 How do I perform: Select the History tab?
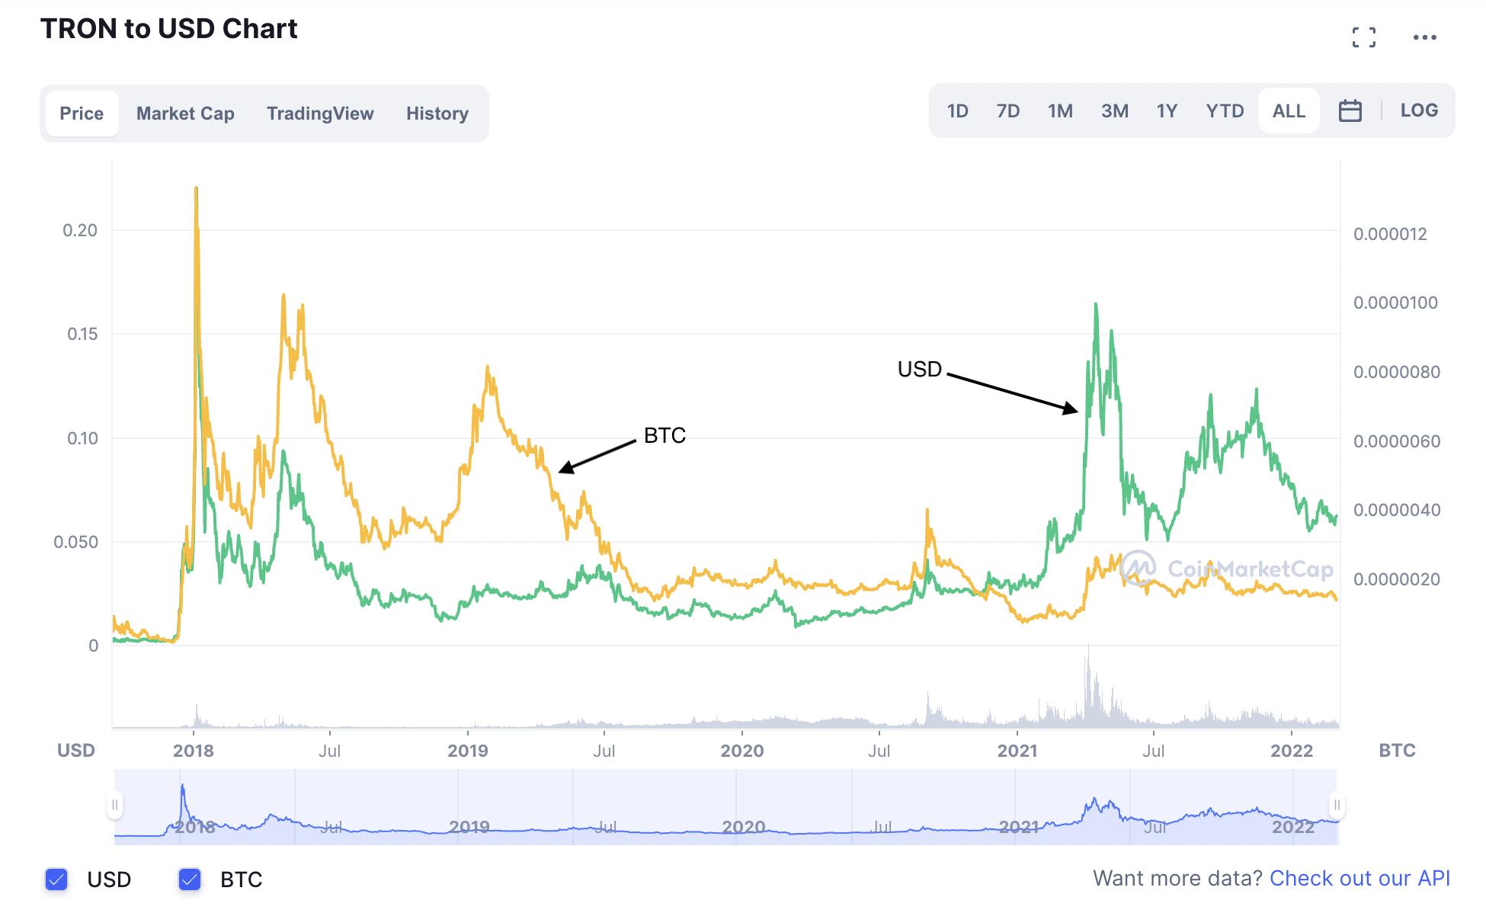coord(437,114)
